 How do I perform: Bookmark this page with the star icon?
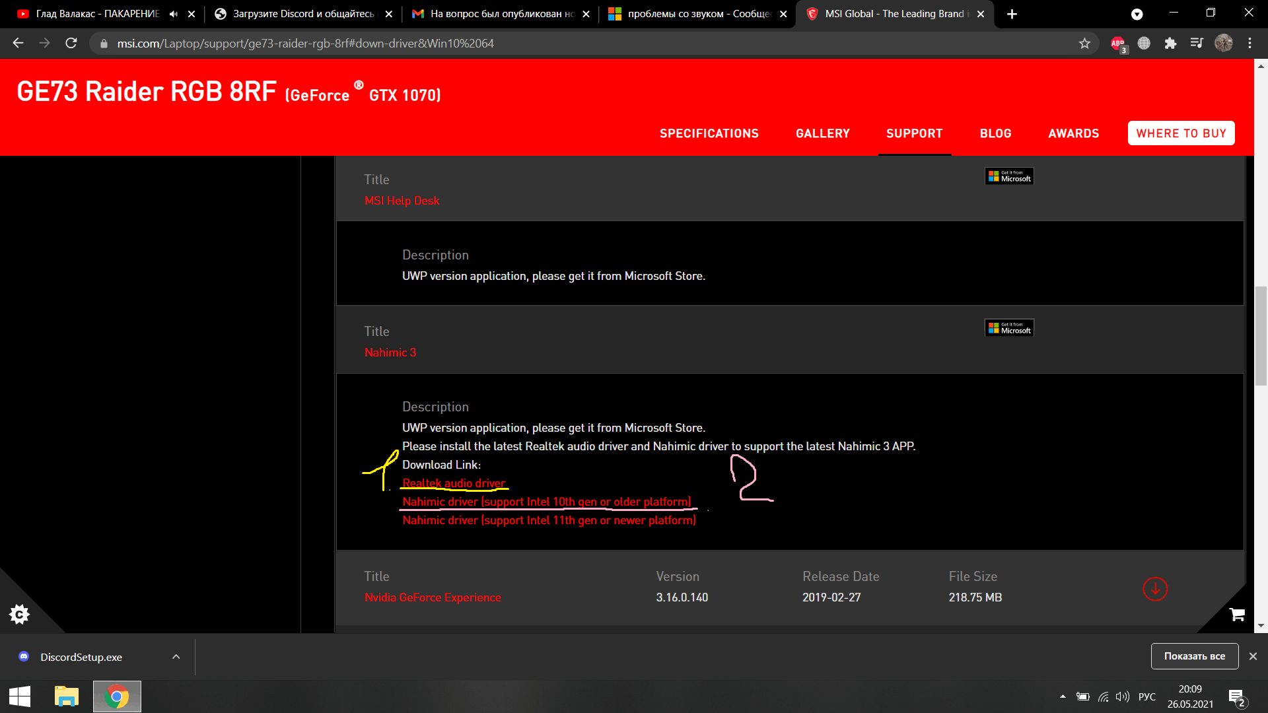(1084, 43)
